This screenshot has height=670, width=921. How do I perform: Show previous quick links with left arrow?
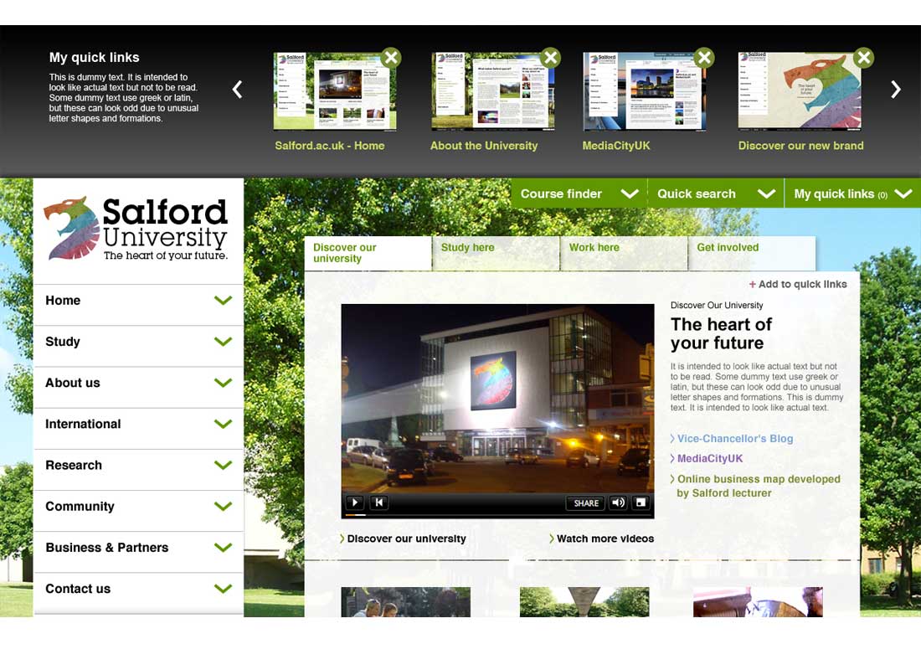(x=237, y=90)
